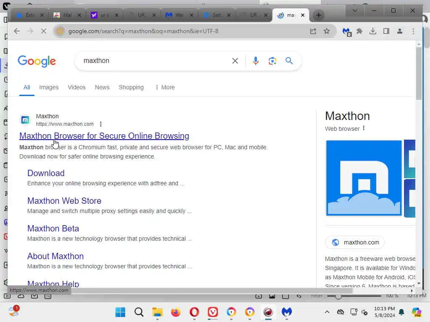Close the Yahoo tab
The image size is (430, 322).
pos(117,15)
